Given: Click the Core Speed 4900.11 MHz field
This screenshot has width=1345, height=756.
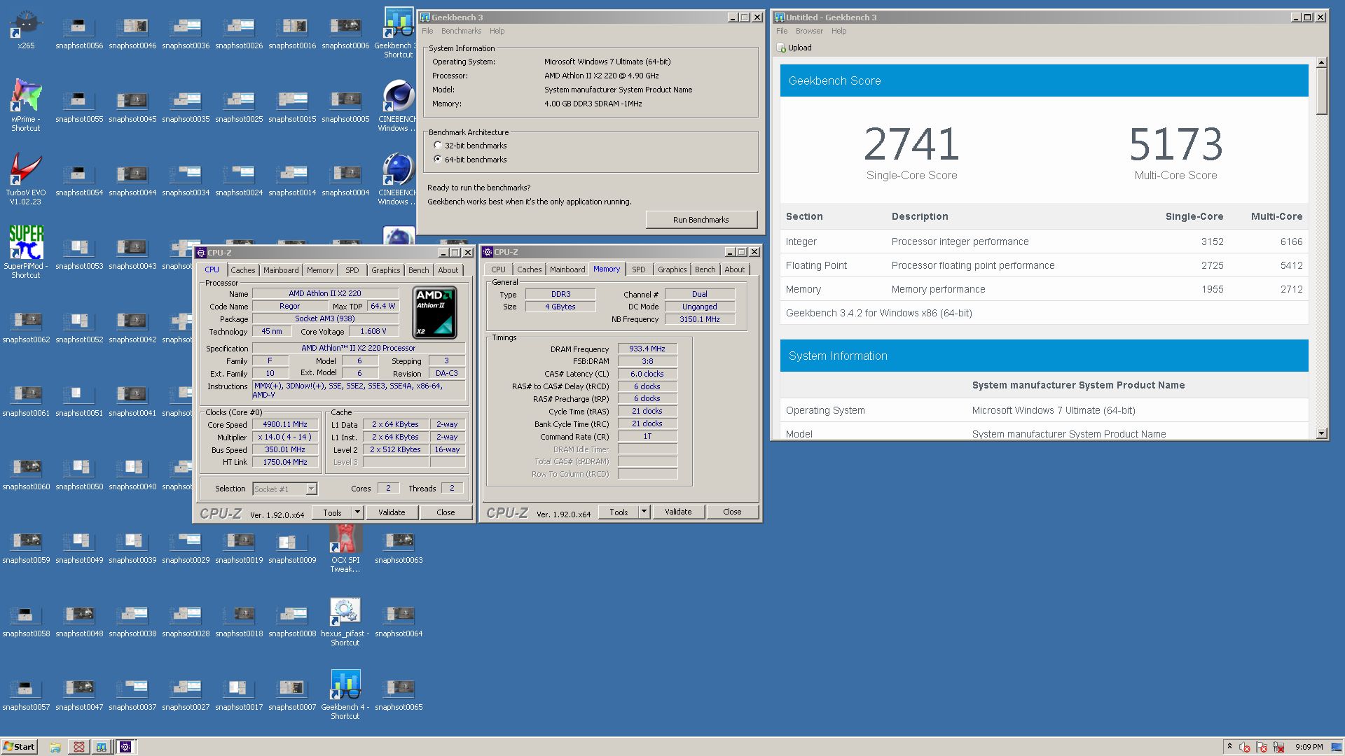Looking at the screenshot, I should (285, 424).
